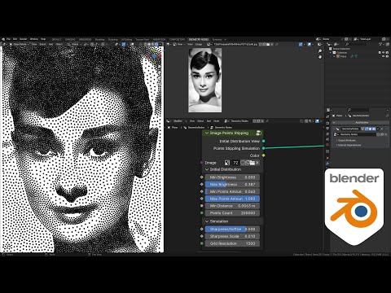Screen dimensions: 391x293
Task: Click the navigation gizmo in 3D viewport
Action: pyautogui.click(x=154, y=56)
